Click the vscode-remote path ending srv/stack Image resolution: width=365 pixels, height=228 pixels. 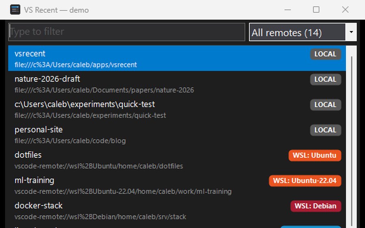point(100,217)
